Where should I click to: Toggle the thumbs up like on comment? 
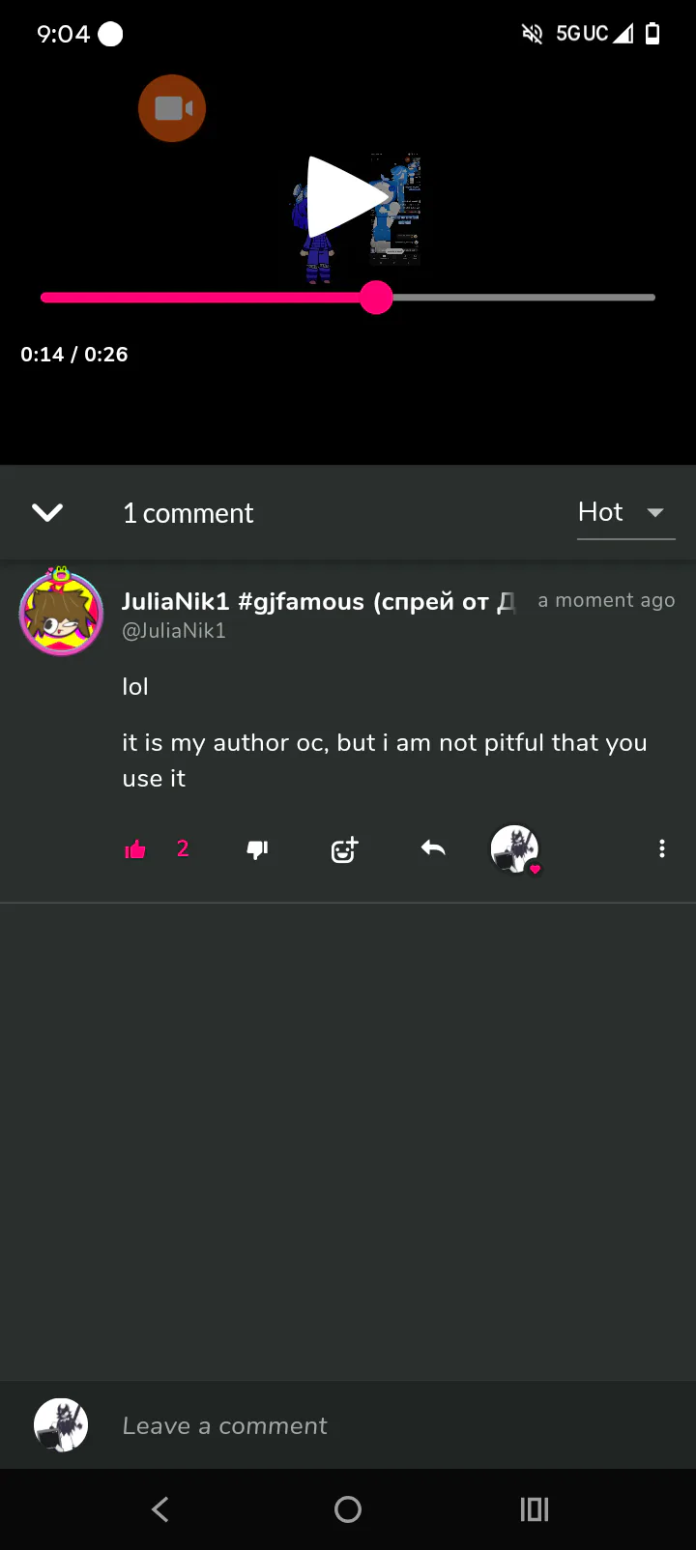click(135, 849)
